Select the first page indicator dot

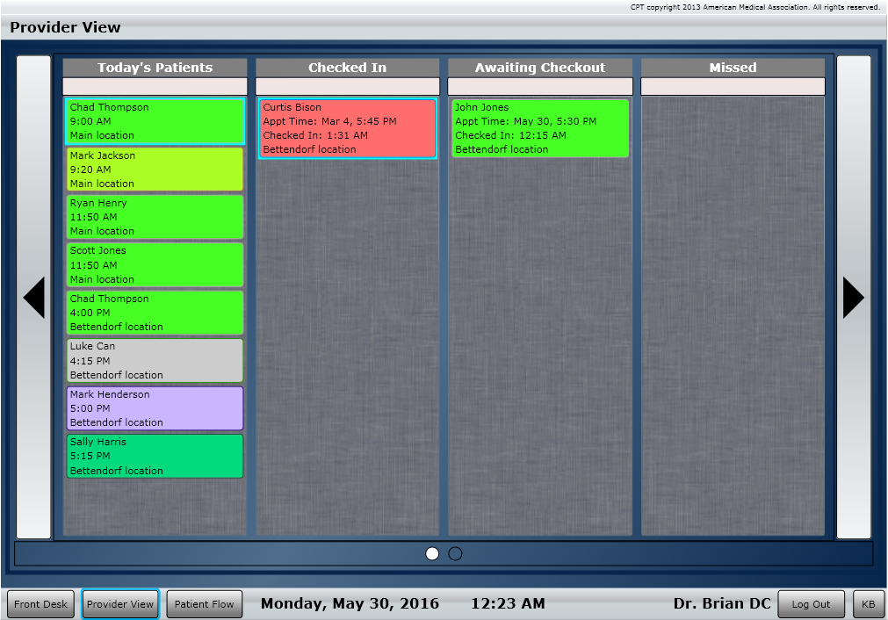(432, 553)
